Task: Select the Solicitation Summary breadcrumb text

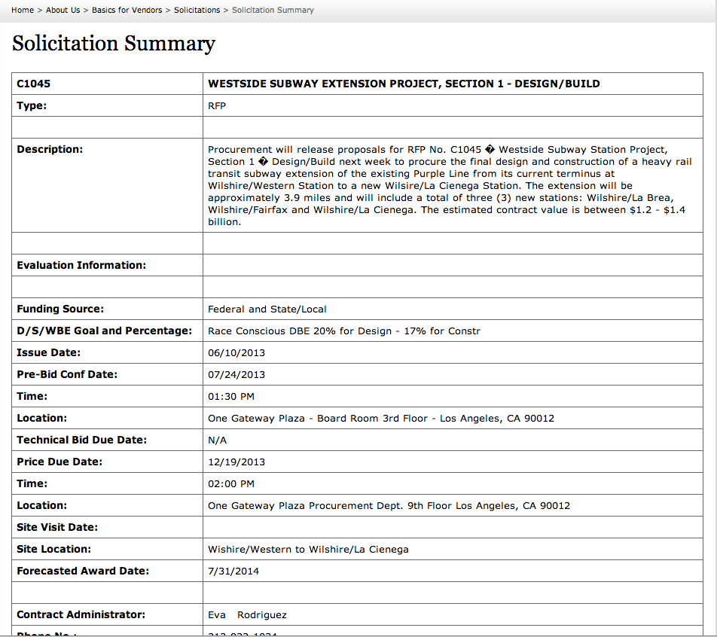Action: pyautogui.click(x=273, y=10)
